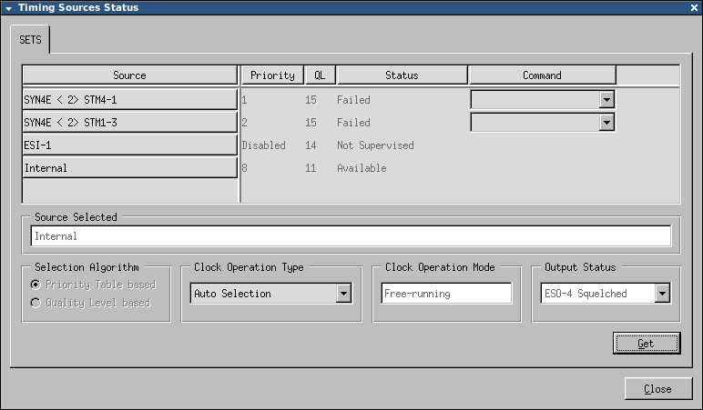This screenshot has height=410, width=703.
Task: Select the Internal source row
Action: [129, 168]
